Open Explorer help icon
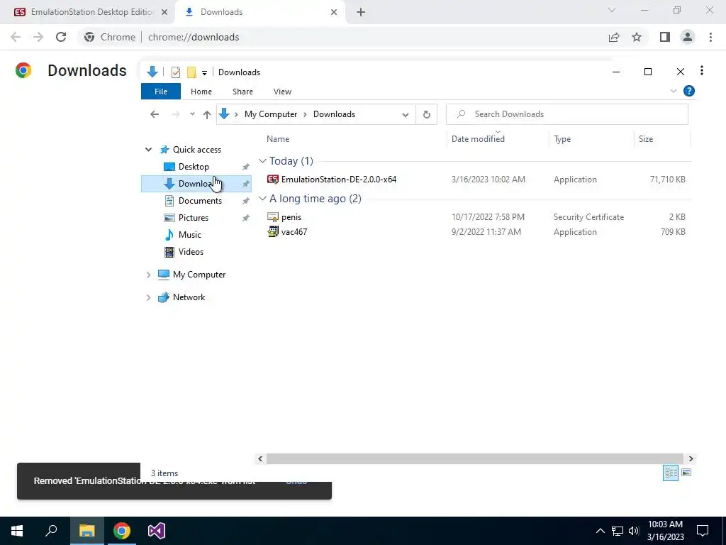Viewport: 726px width, 545px height. (x=689, y=91)
